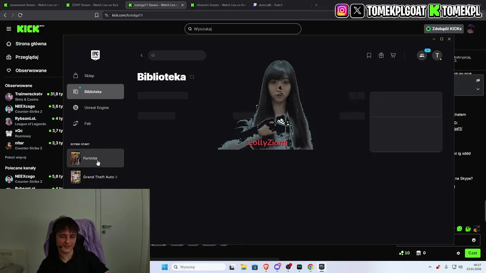This screenshot has width=486, height=273.
Task: Open Epic wishlist bookmark icon
Action: coord(369,55)
